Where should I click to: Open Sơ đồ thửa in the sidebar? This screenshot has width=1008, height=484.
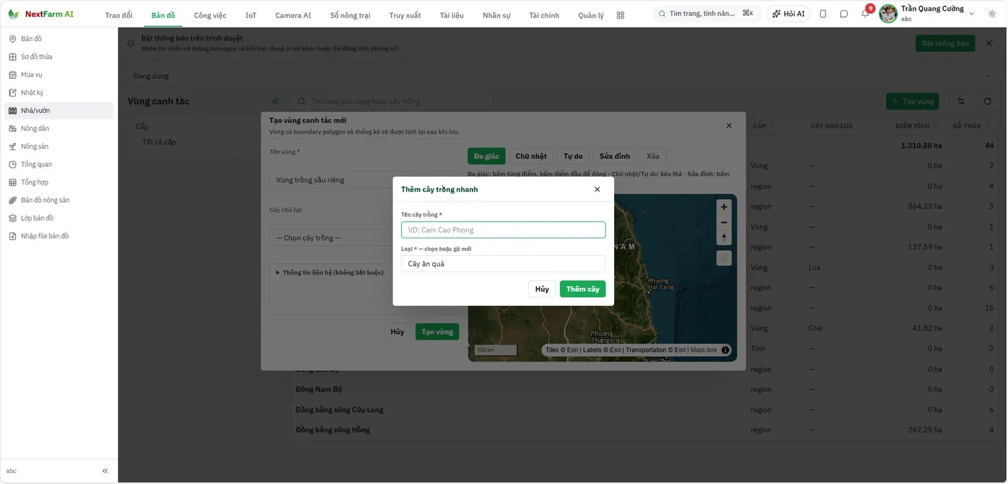(58, 57)
